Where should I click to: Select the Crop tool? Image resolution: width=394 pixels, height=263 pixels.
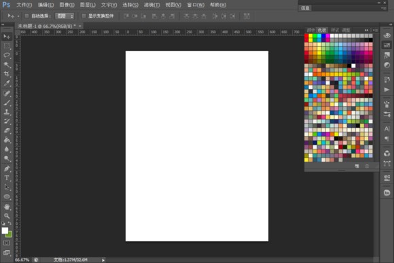(x=7, y=73)
